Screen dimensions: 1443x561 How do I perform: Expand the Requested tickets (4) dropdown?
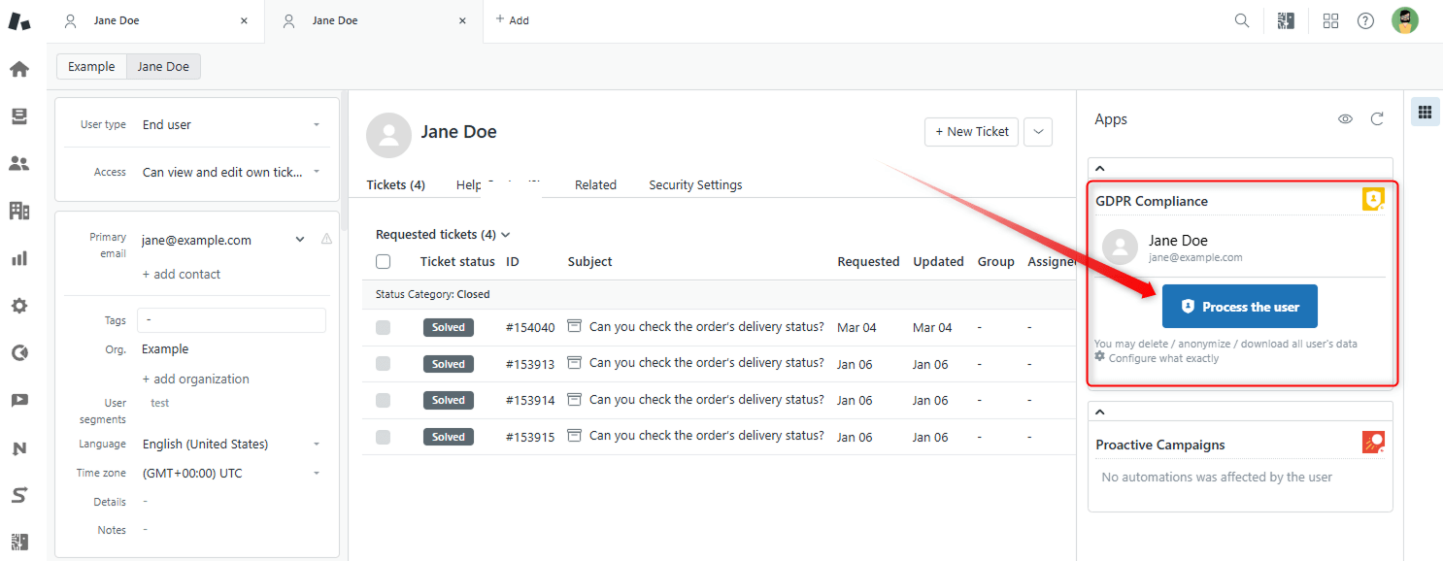[443, 234]
